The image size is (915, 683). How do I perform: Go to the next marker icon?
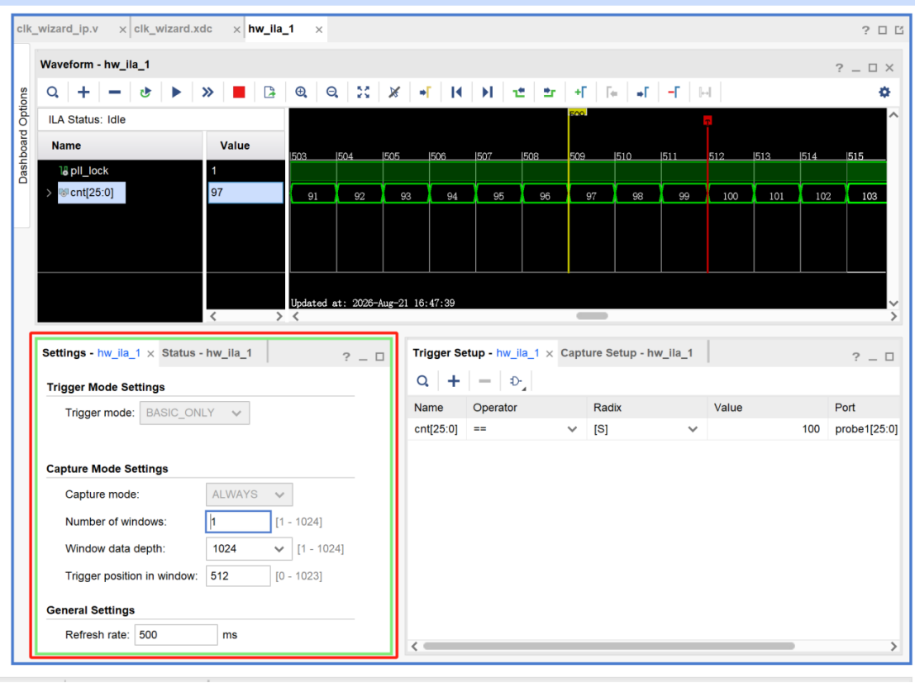642,93
